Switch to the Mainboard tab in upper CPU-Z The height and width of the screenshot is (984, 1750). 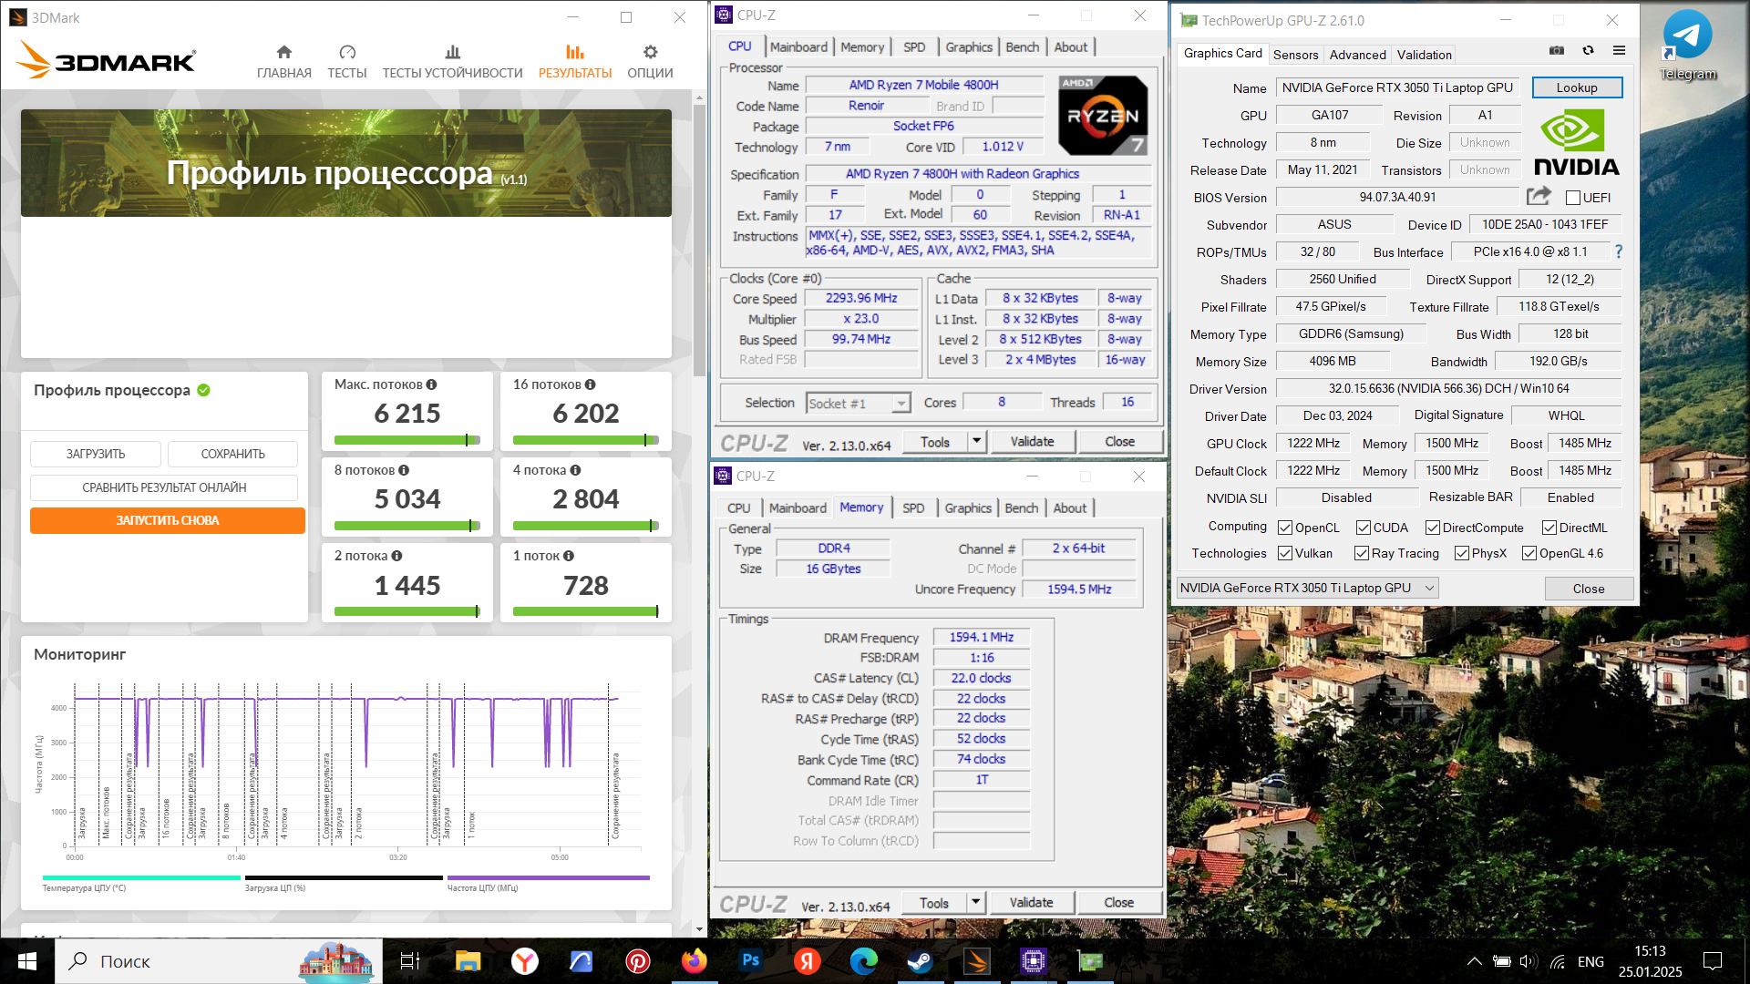(x=798, y=47)
